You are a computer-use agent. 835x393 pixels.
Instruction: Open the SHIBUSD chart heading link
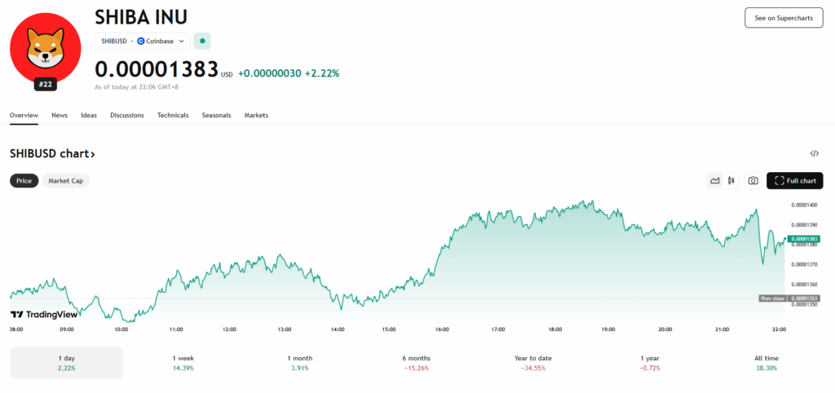coord(52,154)
